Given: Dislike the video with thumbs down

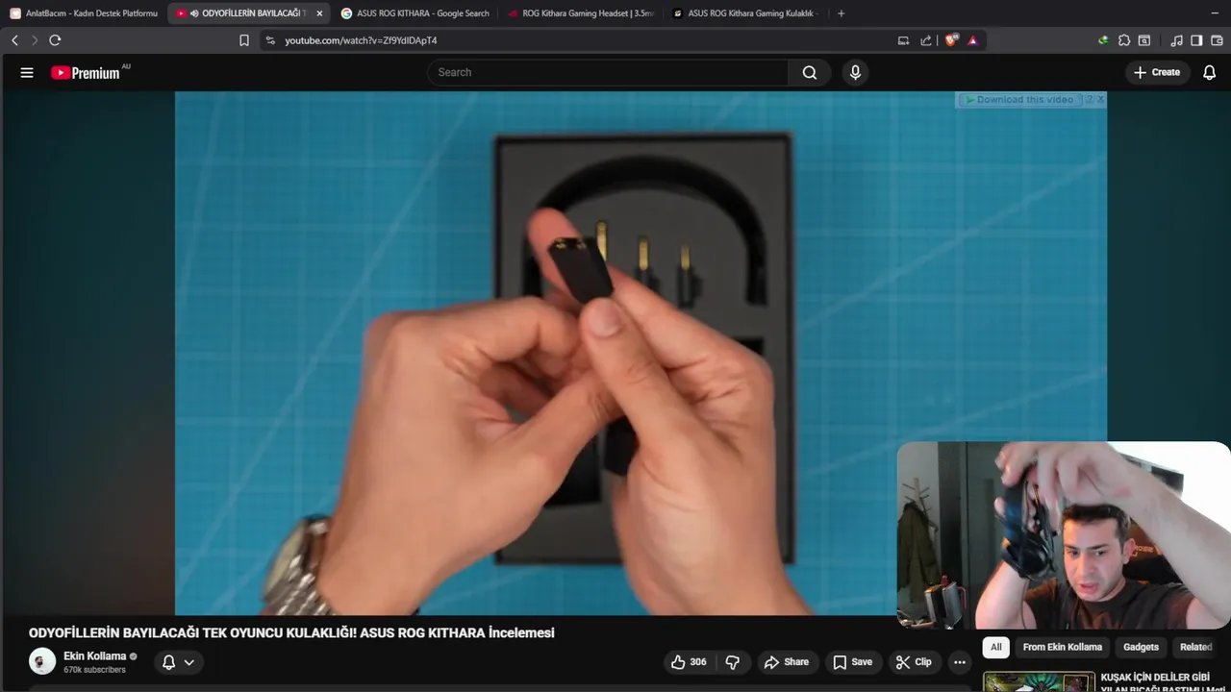Looking at the screenshot, I should click(x=733, y=662).
